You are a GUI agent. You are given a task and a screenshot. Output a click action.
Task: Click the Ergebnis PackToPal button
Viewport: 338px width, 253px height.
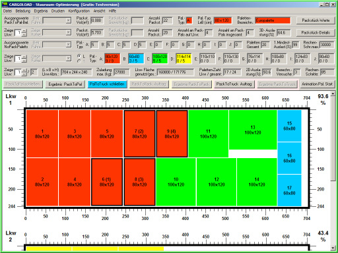pos(65,84)
